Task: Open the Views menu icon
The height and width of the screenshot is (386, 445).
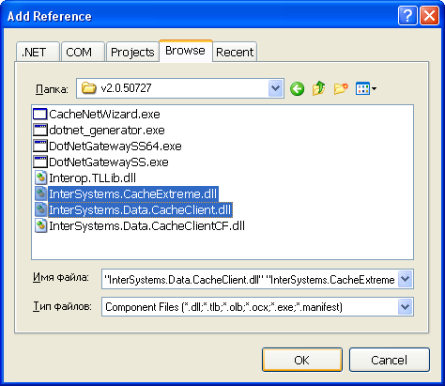Action: [x=365, y=88]
